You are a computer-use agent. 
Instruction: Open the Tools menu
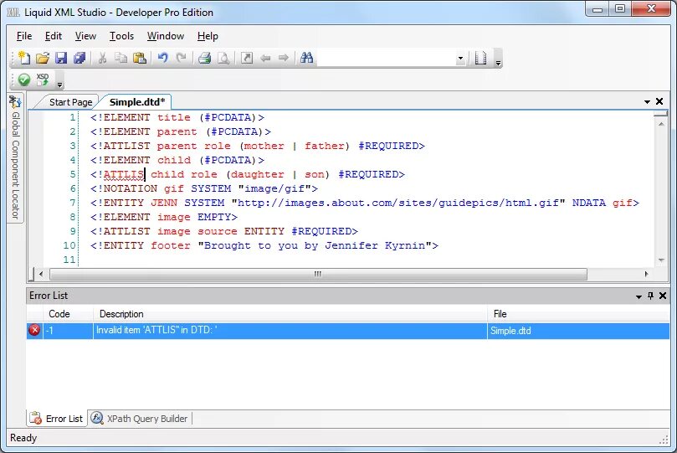(121, 36)
